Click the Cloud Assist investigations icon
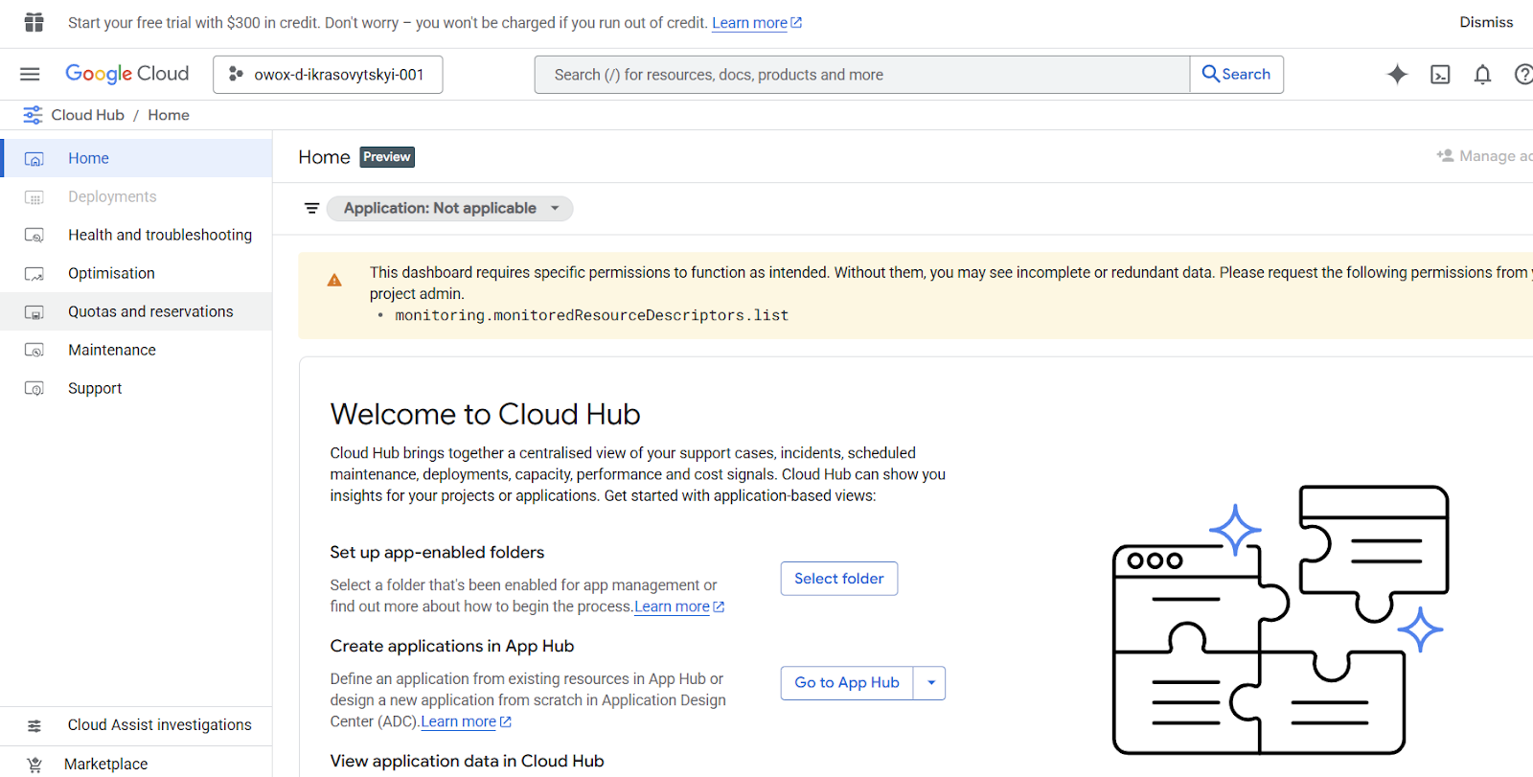 coord(34,725)
